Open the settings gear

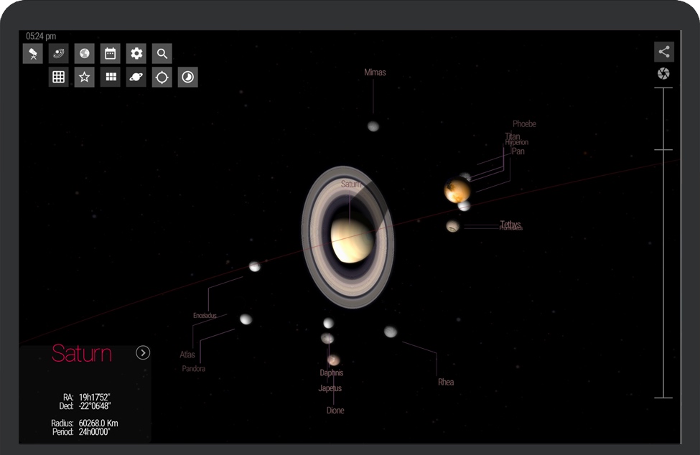pyautogui.click(x=136, y=54)
